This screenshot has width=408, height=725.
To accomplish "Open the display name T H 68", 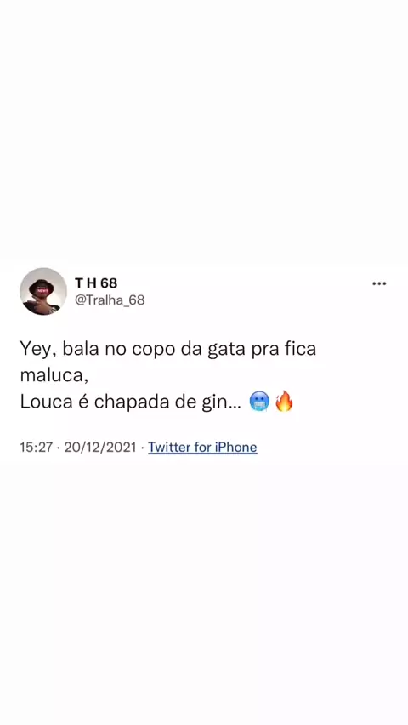I will tap(96, 283).
